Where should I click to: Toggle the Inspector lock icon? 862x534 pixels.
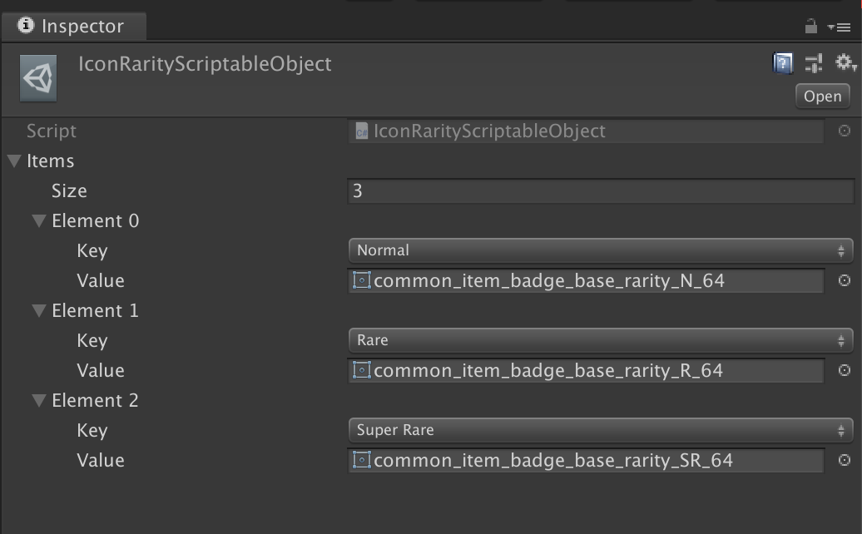(811, 26)
